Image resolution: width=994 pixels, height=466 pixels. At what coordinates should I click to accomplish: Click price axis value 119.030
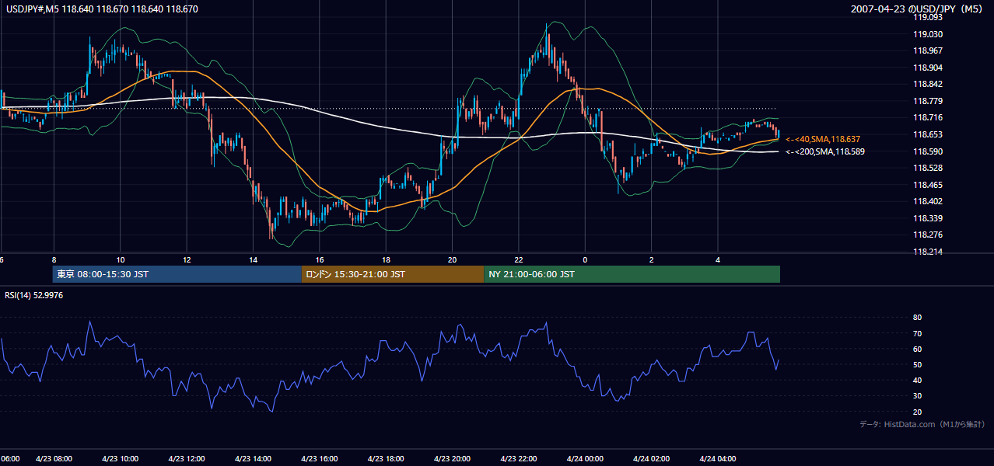click(928, 34)
